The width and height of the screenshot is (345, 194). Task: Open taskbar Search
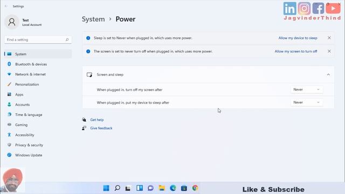pyautogui.click(x=118, y=188)
